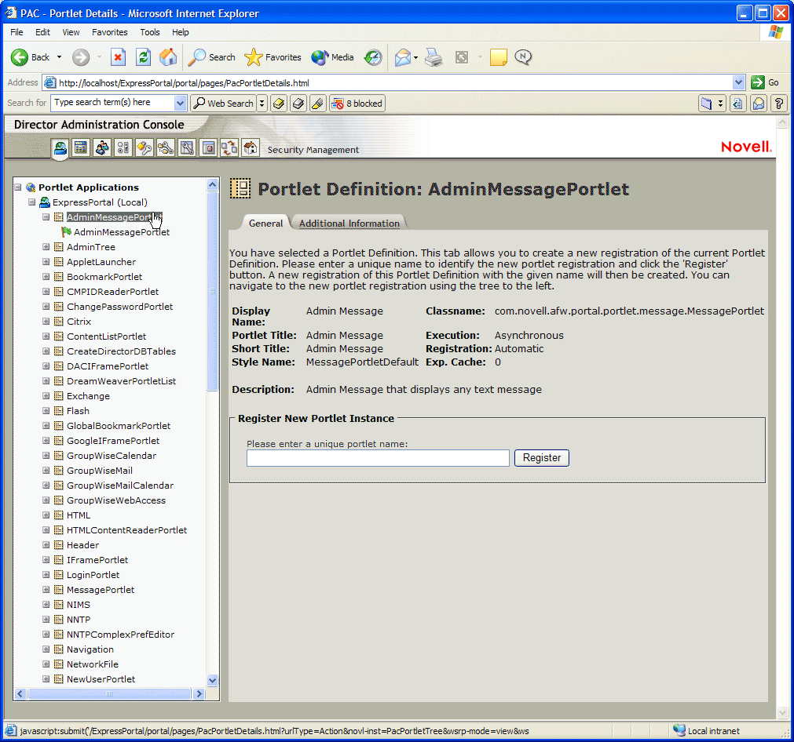Expand the BookmarkPortlet node

pos(46,277)
